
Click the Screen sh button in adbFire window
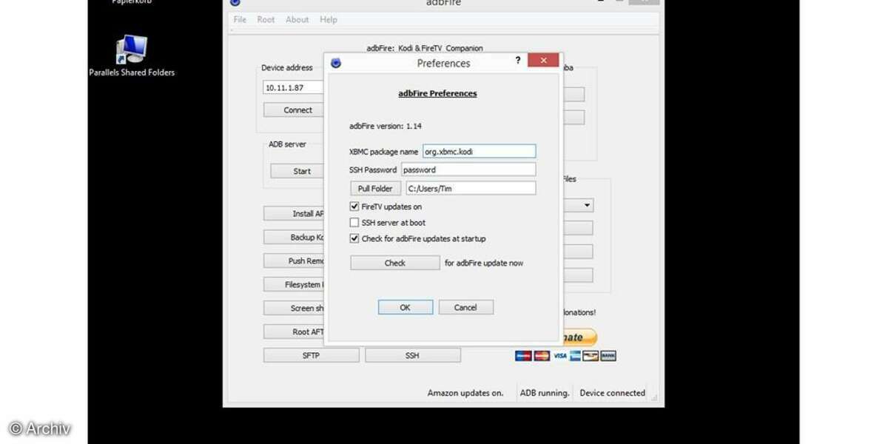294,308
